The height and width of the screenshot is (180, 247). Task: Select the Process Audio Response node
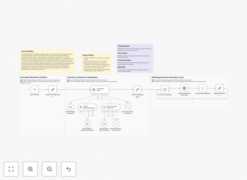point(203,88)
